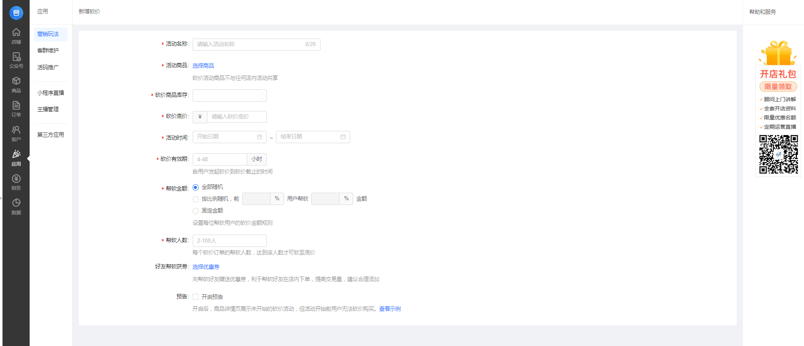Enable the 开启预告 checkbox
Viewport: 804px width, 346px height.
click(196, 297)
